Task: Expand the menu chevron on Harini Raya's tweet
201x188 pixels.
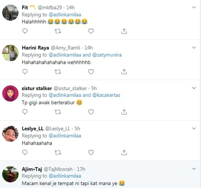Action: pyautogui.click(x=194, y=47)
